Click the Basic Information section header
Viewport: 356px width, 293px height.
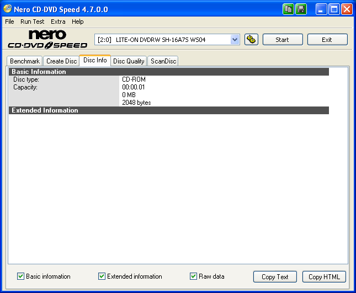coord(169,72)
